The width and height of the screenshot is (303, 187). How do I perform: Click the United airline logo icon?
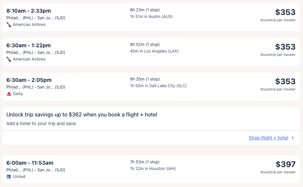point(9,177)
